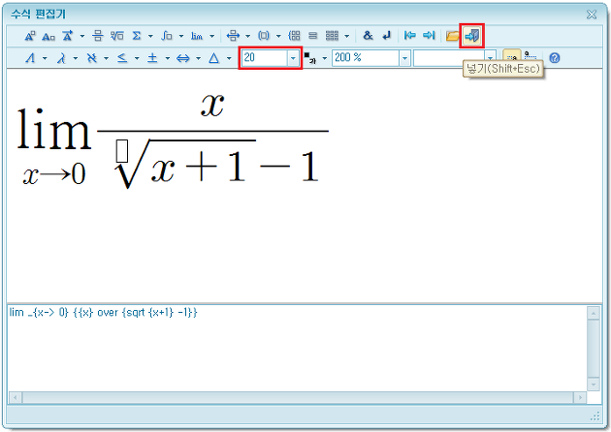Open the decoration accent dropdown arrow
Screen dimensions: 611x432
(82, 36)
